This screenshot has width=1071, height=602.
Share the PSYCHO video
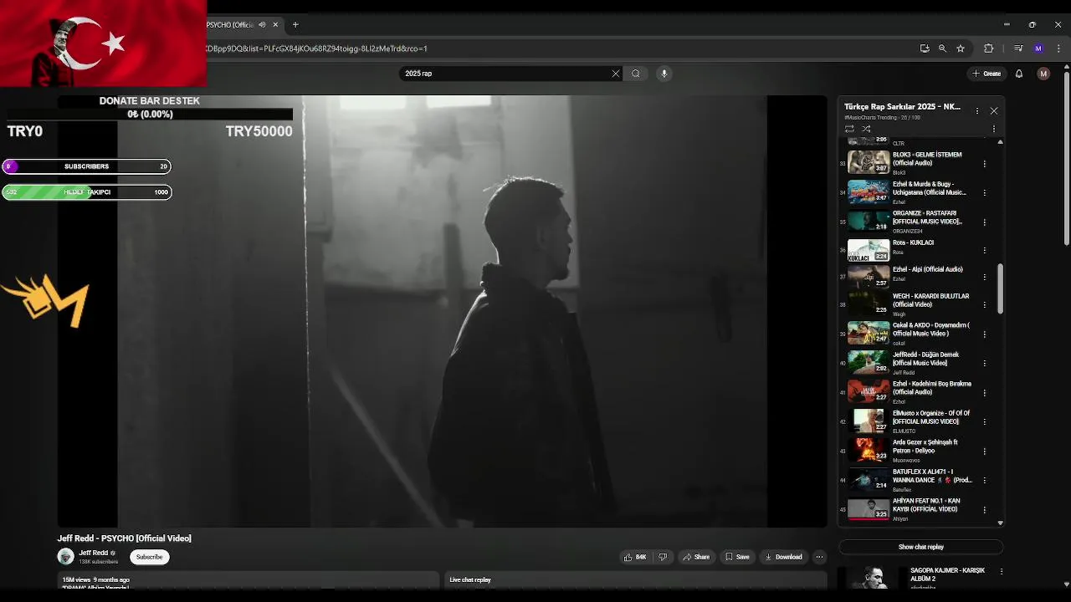[x=696, y=557]
